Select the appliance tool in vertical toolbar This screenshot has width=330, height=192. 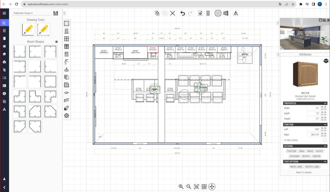[x=66, y=54]
